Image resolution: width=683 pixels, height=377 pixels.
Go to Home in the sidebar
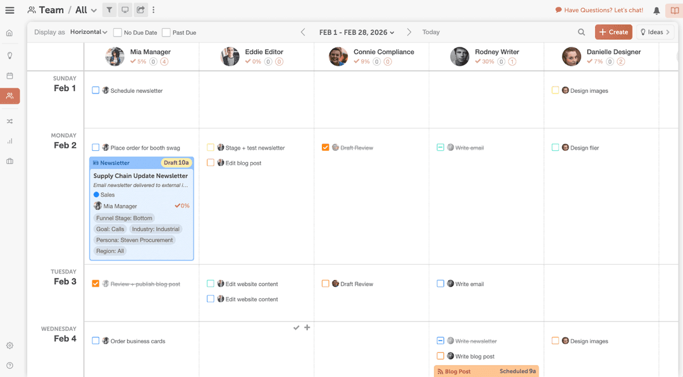click(9, 33)
